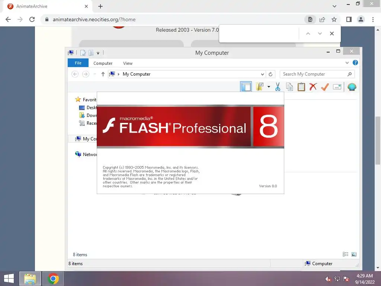
Task: Open Chrome three-dot menu
Action: [x=373, y=19]
